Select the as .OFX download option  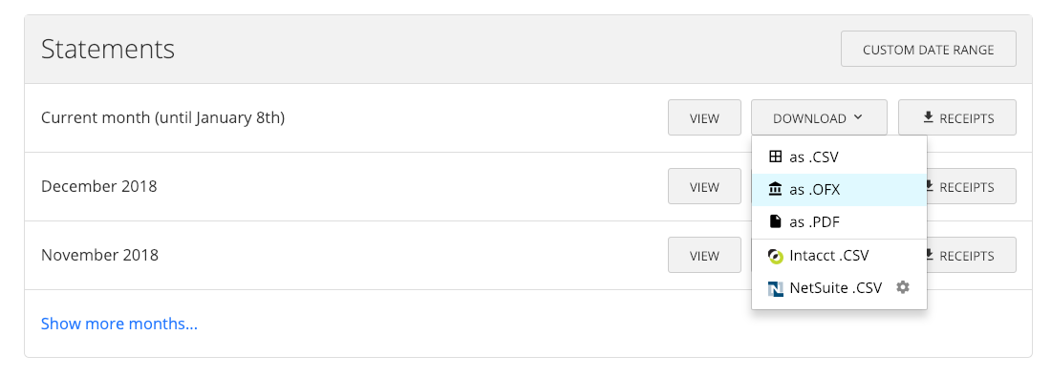tap(839, 190)
